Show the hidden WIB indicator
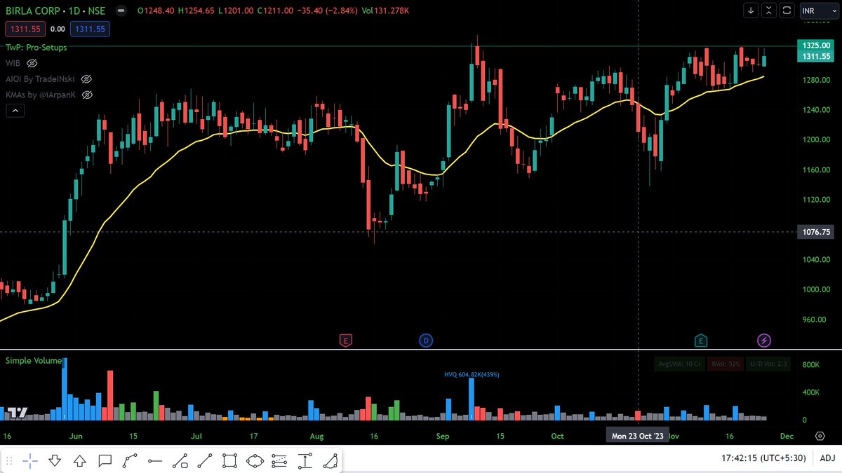This screenshot has height=473, width=842. [32, 63]
